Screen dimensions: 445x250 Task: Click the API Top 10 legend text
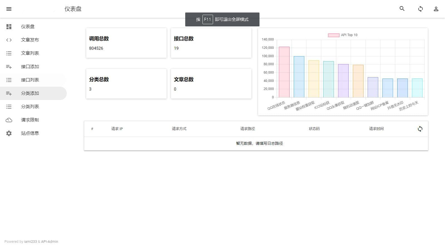coord(349,35)
